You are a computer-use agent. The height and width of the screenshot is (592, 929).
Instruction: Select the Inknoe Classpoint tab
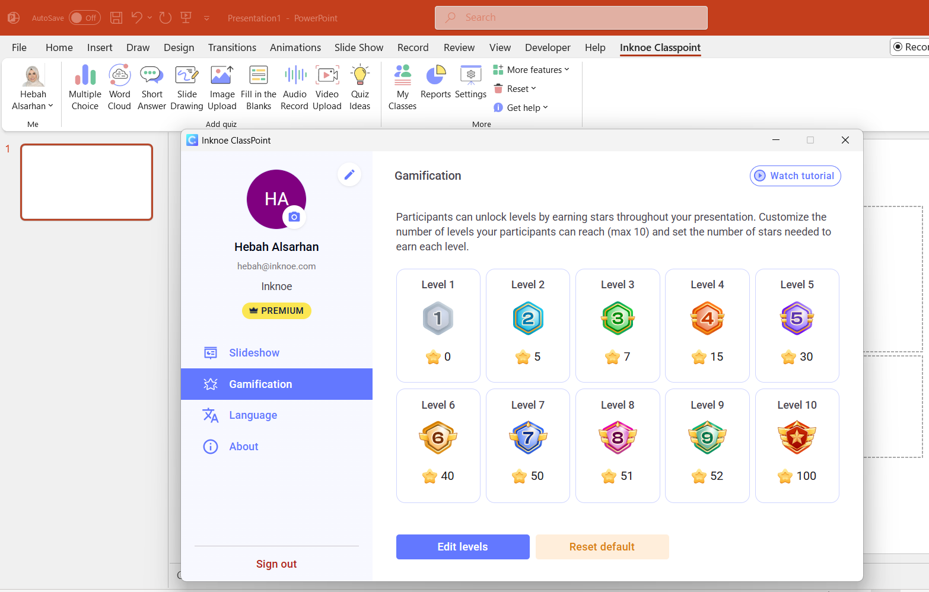click(660, 47)
